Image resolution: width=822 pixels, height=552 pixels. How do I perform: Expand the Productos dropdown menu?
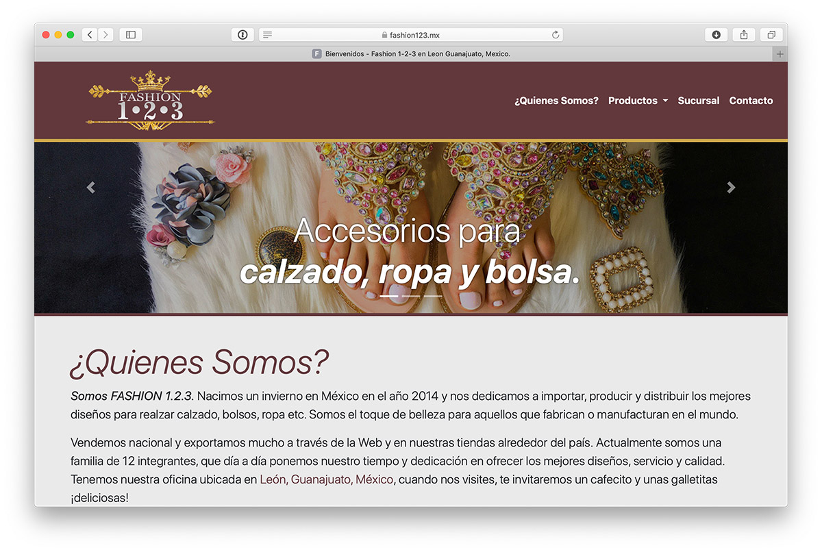(x=638, y=101)
